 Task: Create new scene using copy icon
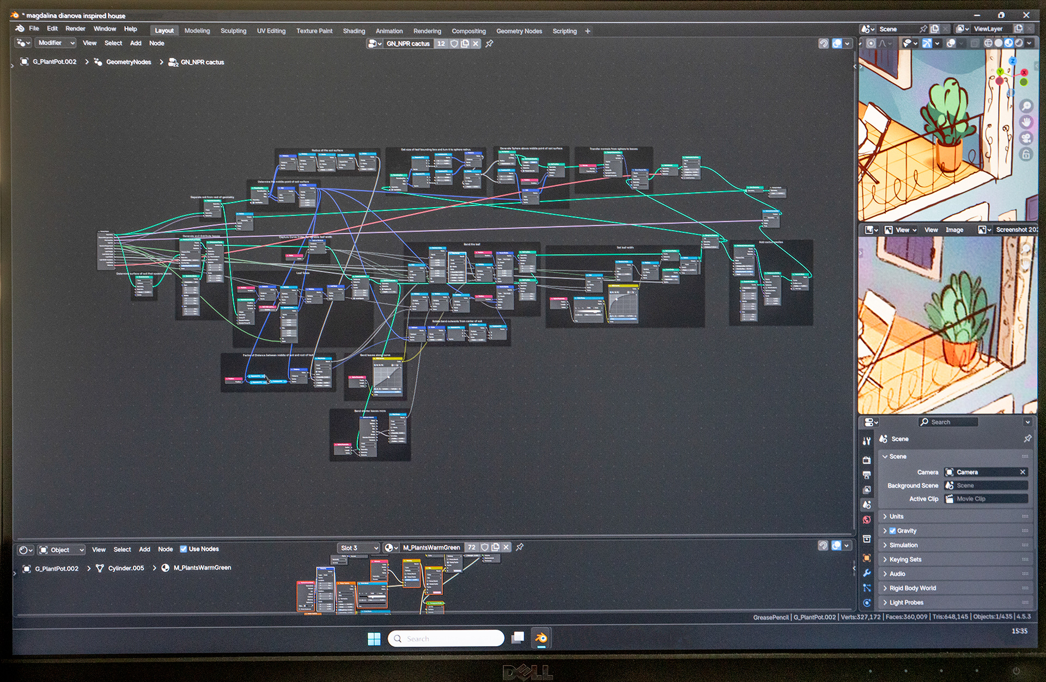point(934,29)
